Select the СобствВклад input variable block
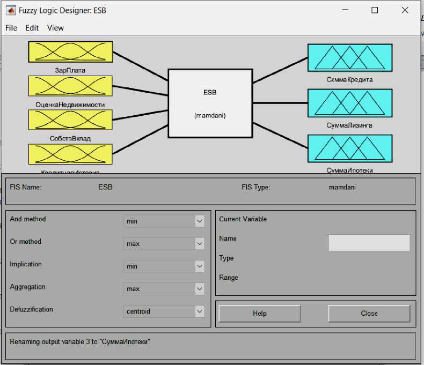424x365 pixels. tap(70, 120)
